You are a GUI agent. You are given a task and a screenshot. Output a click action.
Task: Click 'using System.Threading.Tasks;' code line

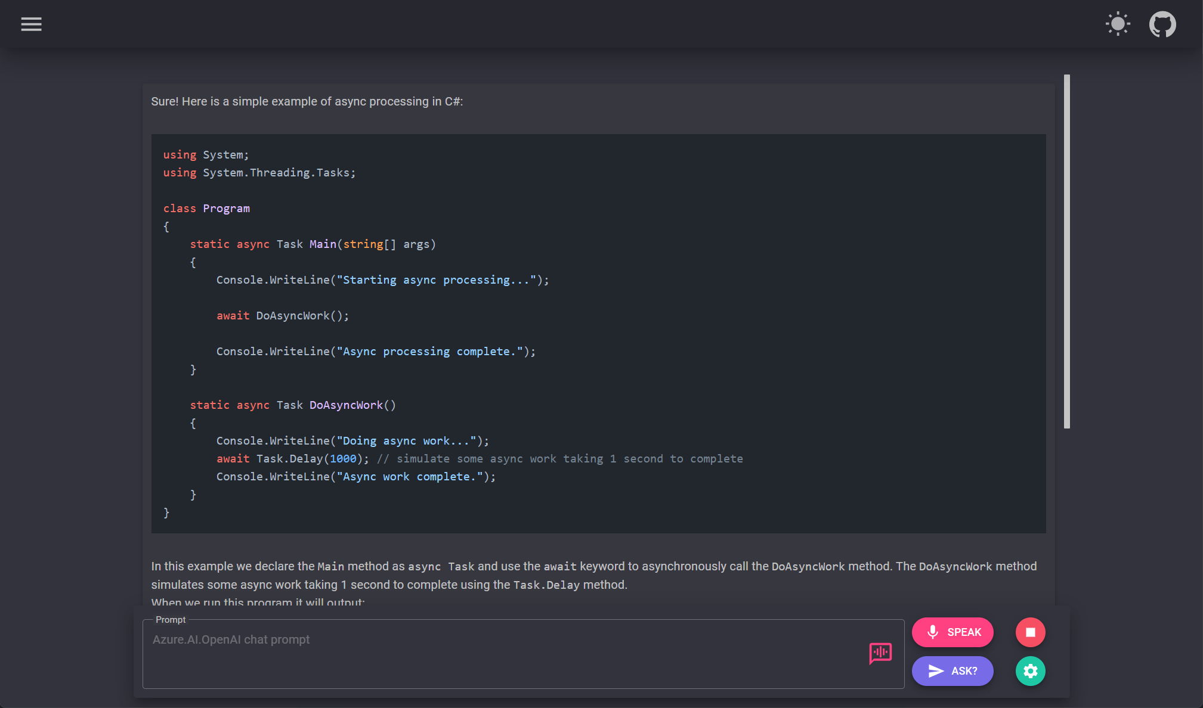pos(259,173)
